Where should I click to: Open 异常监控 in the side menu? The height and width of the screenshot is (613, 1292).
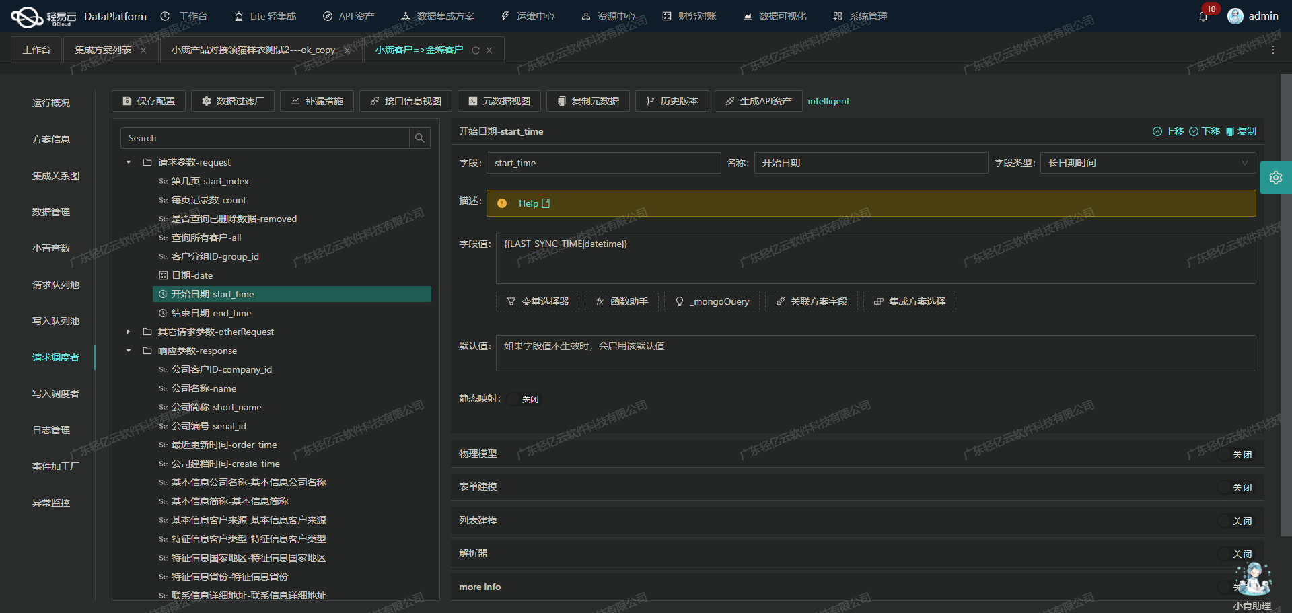tap(51, 503)
